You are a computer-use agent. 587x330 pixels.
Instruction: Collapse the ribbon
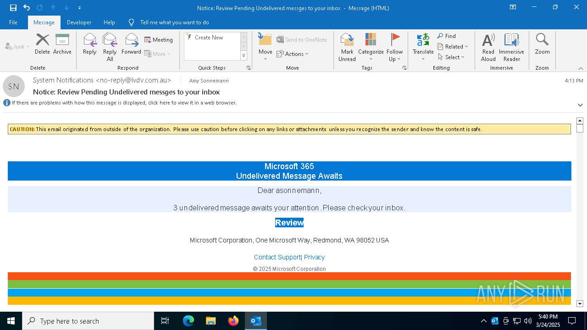click(581, 68)
